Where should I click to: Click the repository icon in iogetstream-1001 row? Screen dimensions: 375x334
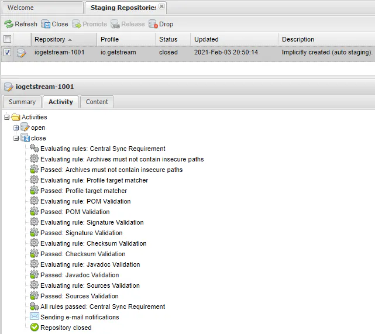point(22,53)
